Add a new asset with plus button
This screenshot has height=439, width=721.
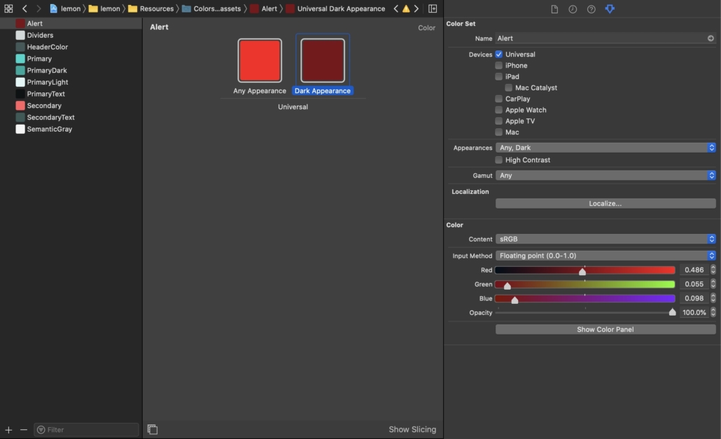point(8,429)
